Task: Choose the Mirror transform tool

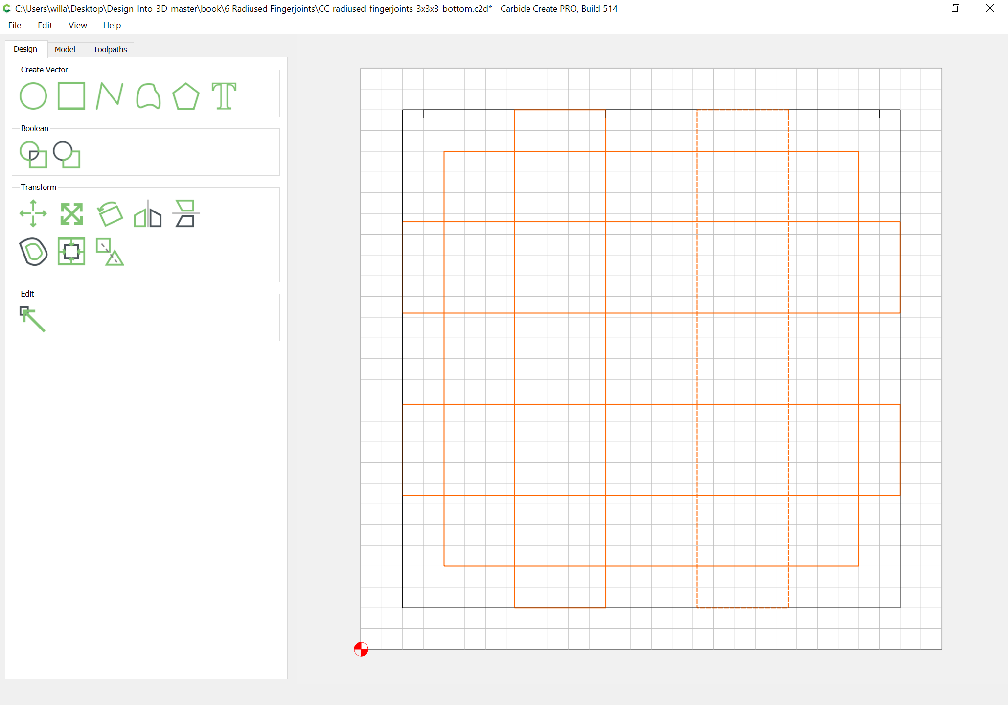Action: 148,213
